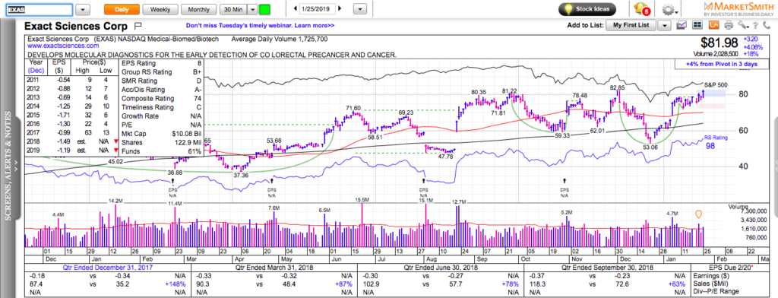
Task: Click the question mark help icon
Action: [x=755, y=25]
